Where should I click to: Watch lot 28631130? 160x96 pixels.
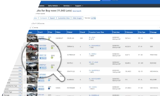point(43,58)
